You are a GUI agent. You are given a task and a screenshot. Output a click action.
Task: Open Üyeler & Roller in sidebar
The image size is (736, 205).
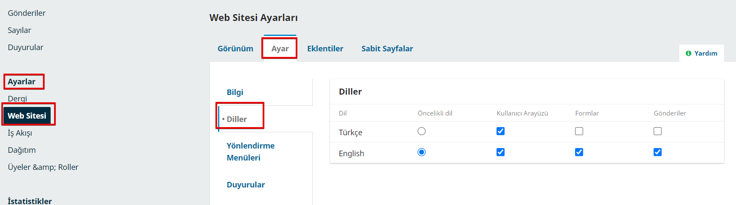click(43, 167)
